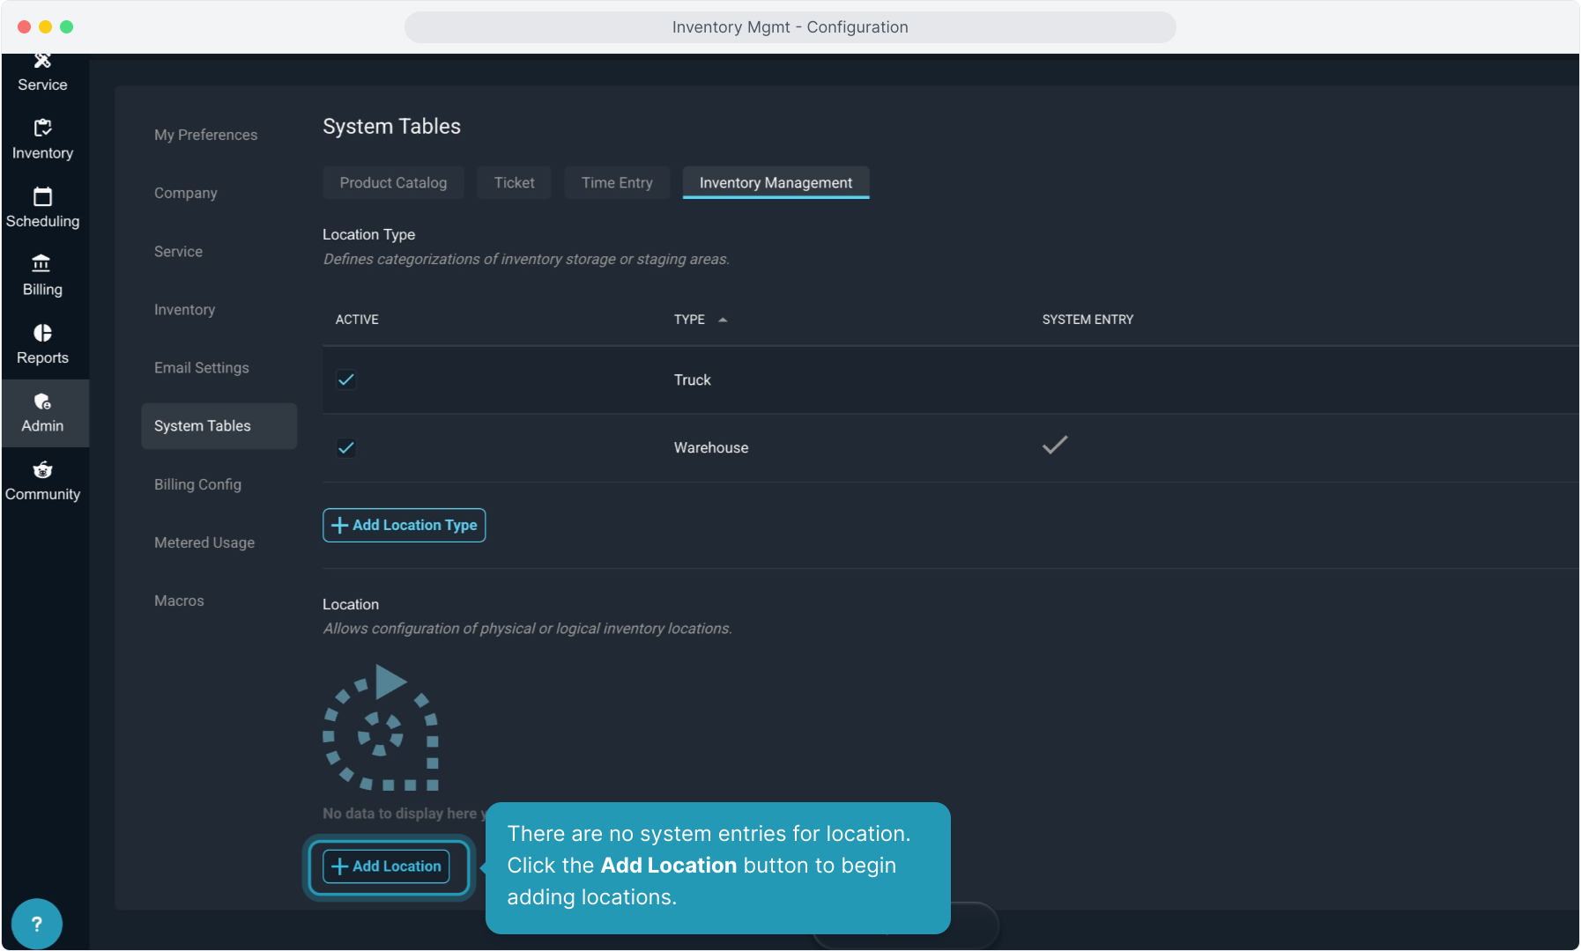Switch to the Time Entry tab
The height and width of the screenshot is (951, 1581).
(617, 182)
